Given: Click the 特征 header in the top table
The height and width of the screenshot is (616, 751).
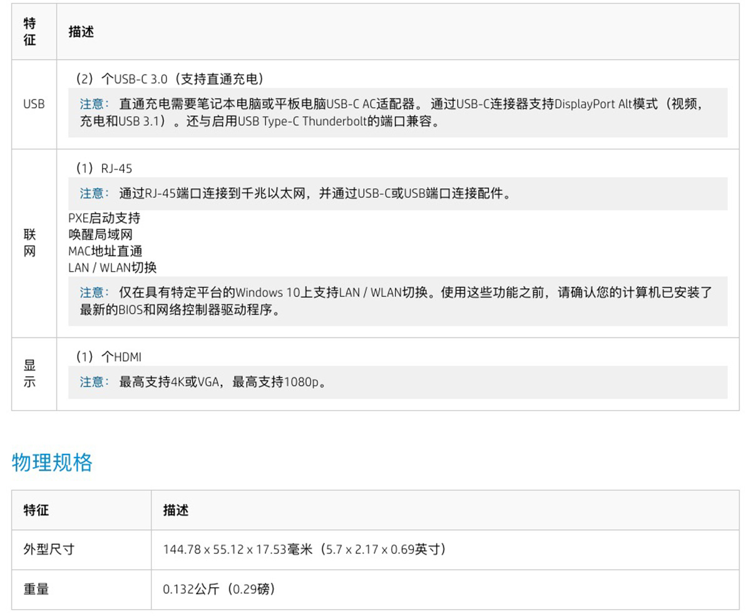Looking at the screenshot, I should (29, 32).
